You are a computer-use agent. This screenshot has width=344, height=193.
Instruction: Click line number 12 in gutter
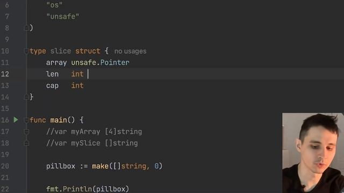click(x=5, y=74)
